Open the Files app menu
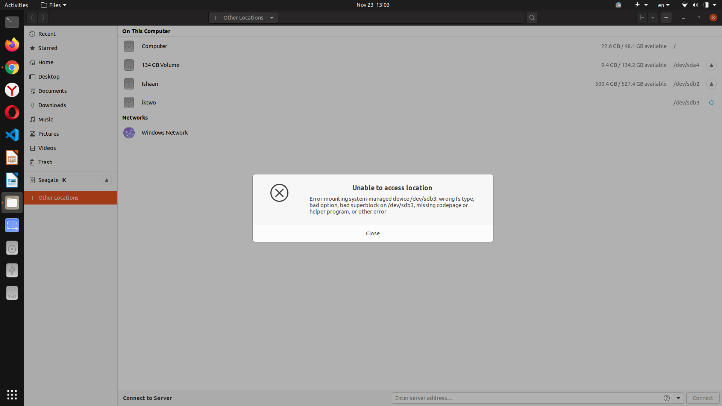722x406 pixels. (x=53, y=5)
